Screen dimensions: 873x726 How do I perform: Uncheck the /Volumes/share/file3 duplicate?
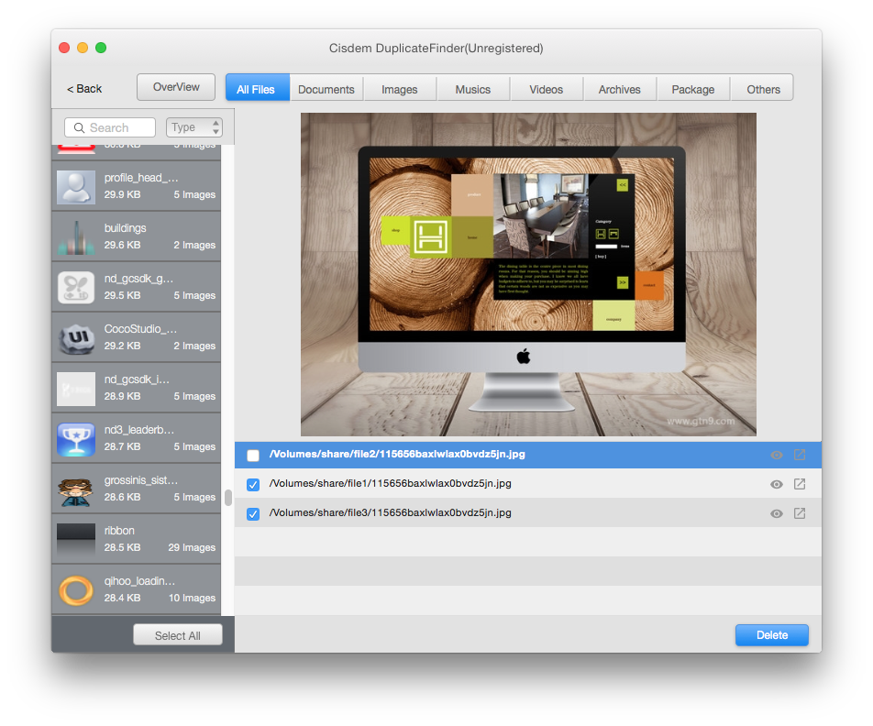point(253,513)
